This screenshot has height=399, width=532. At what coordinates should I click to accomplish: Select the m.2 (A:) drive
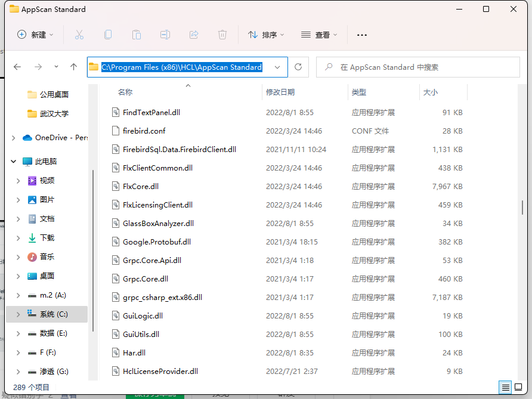coord(47,295)
